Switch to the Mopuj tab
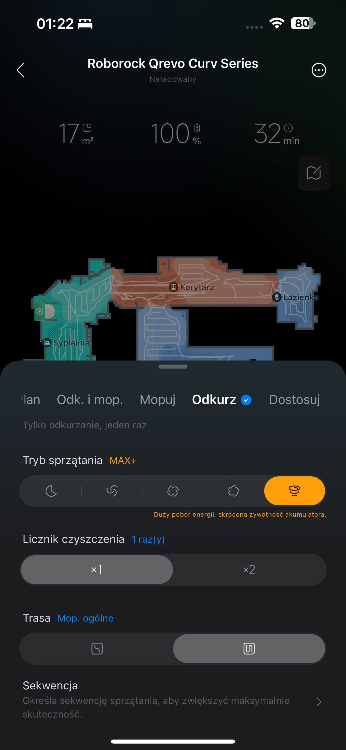 click(x=157, y=399)
